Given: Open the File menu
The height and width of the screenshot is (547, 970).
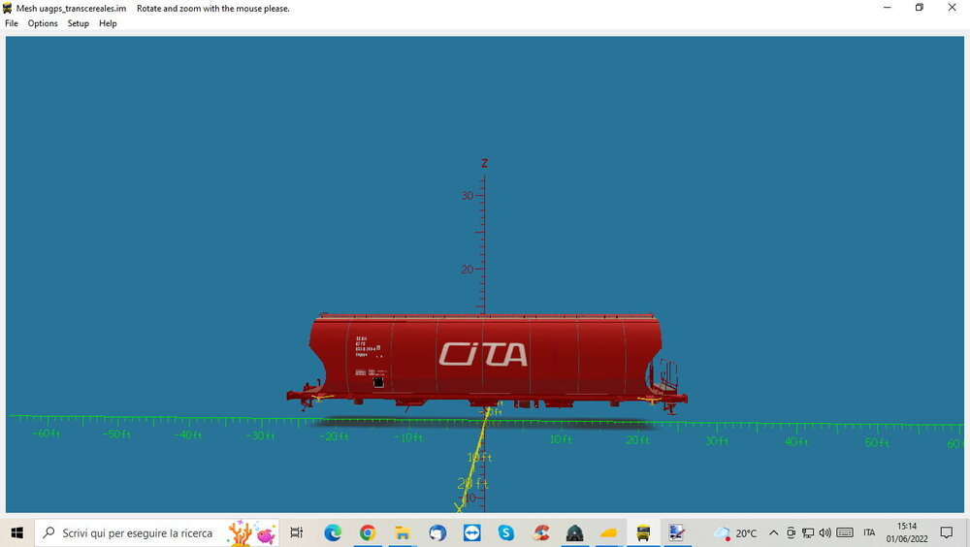Looking at the screenshot, I should click(11, 23).
